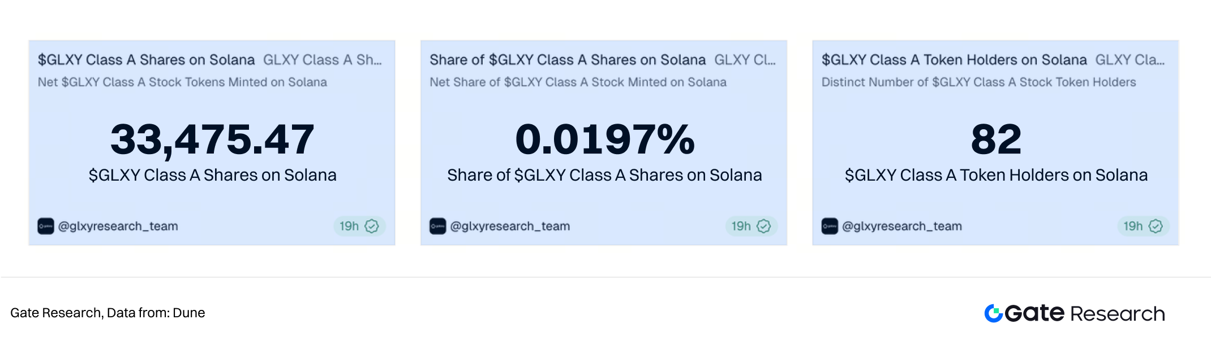Click the glxyresearch_team avatar in second card
This screenshot has height=350, width=1211.
437,226
